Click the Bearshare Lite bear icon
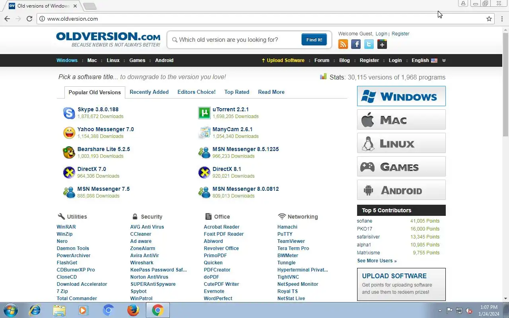Screen dimensions: 509x318 (69, 153)
